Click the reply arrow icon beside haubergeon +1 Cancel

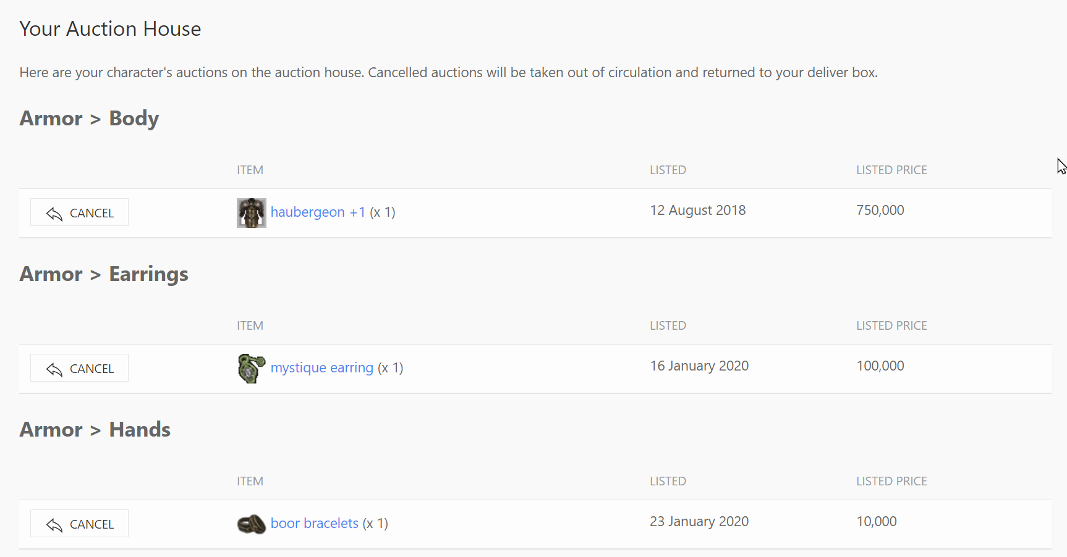(x=54, y=214)
